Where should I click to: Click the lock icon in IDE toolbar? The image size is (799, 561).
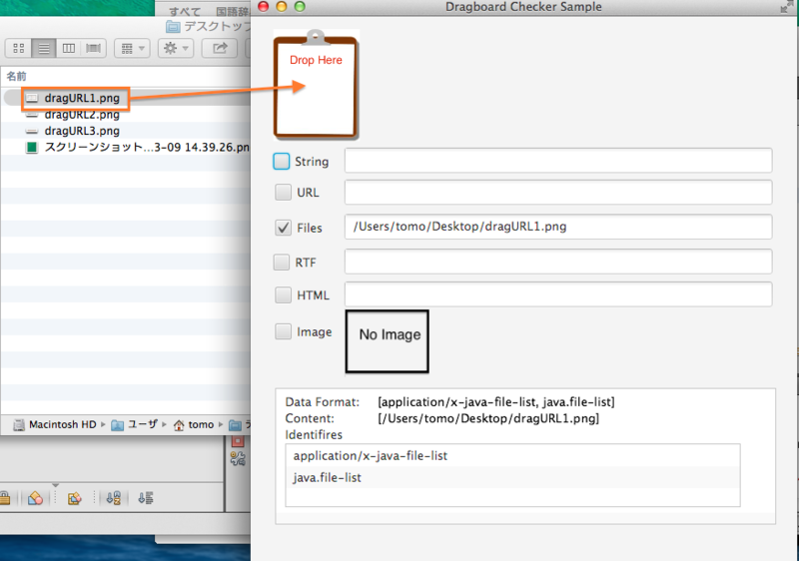[5, 498]
